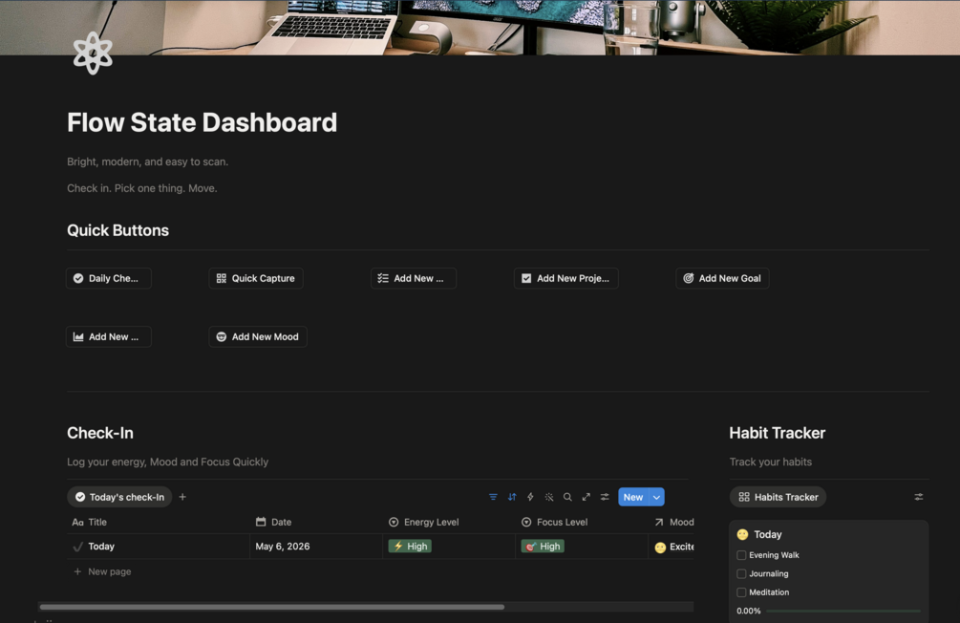Open the filter icon in Check-In toolbar
The image size is (960, 623).
(x=493, y=497)
